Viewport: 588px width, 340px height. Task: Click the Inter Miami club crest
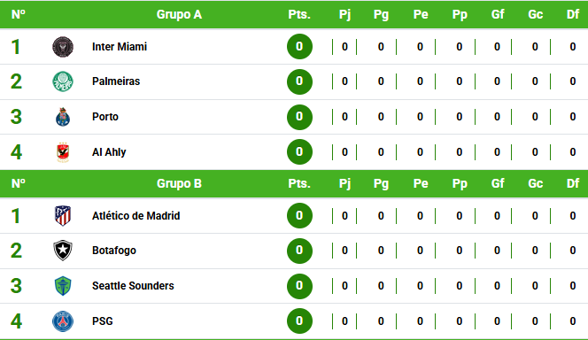(63, 47)
